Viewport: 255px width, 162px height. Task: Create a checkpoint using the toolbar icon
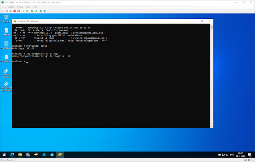point(32,11)
